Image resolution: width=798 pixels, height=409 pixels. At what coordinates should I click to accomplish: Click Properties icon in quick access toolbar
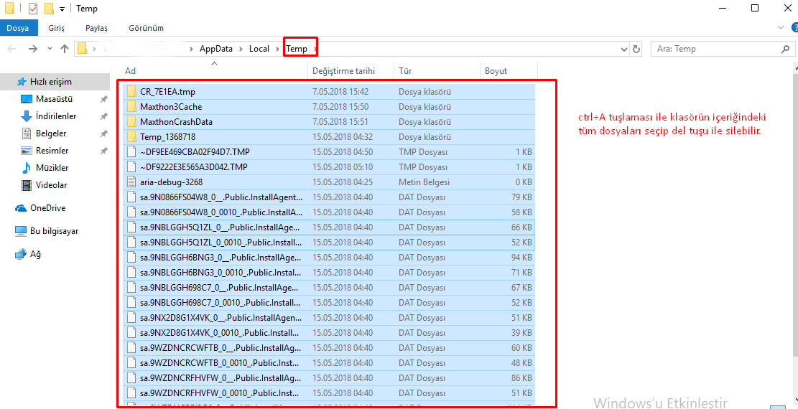point(33,9)
